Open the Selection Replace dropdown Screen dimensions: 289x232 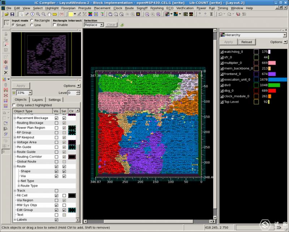[x=94, y=25]
